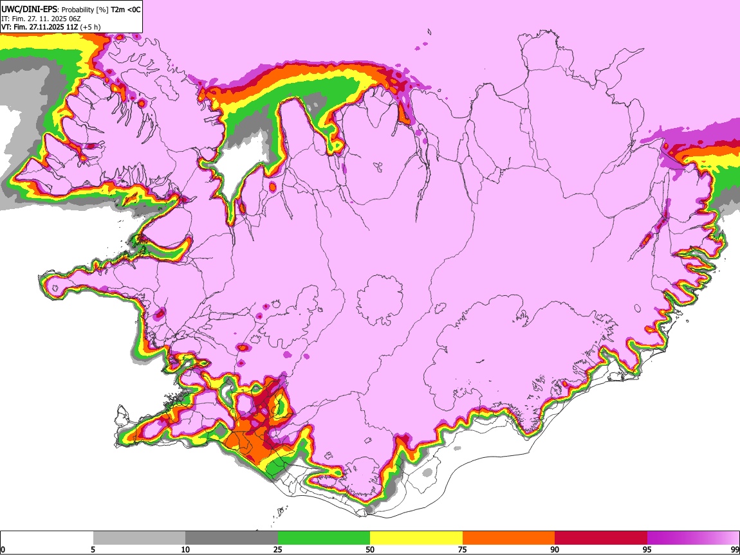The height and width of the screenshot is (555, 740).
Task: Click the purple gradient 95-99% legend swatch
Action: click(693, 538)
